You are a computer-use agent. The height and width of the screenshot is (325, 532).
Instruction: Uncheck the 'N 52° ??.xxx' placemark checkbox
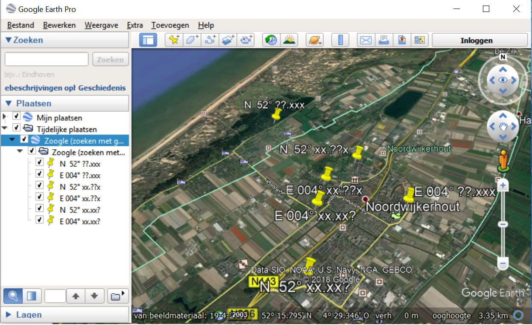[x=39, y=162]
